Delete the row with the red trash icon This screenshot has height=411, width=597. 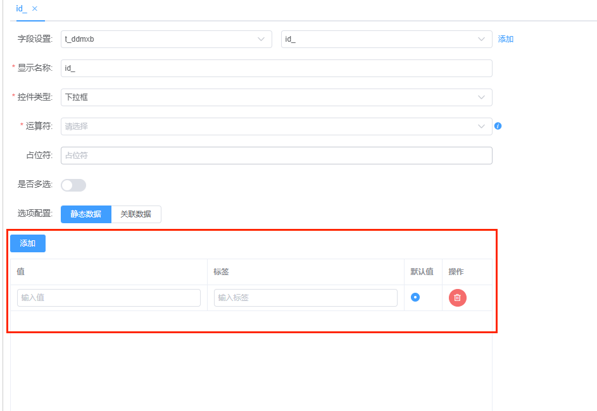coord(458,298)
